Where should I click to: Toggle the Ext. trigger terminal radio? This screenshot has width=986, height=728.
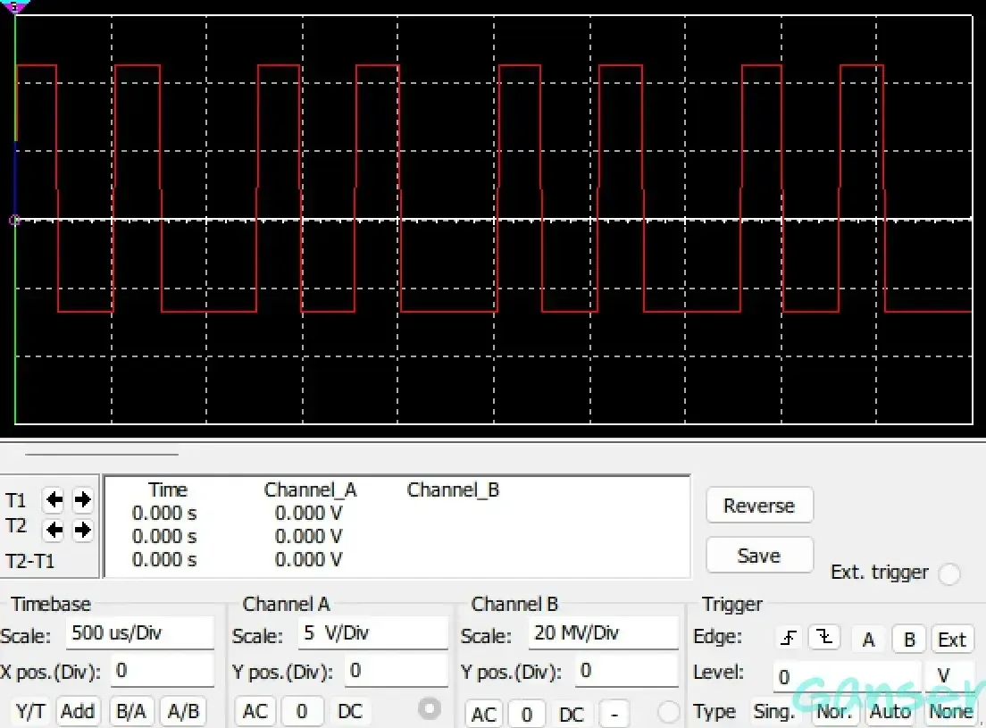point(949,573)
